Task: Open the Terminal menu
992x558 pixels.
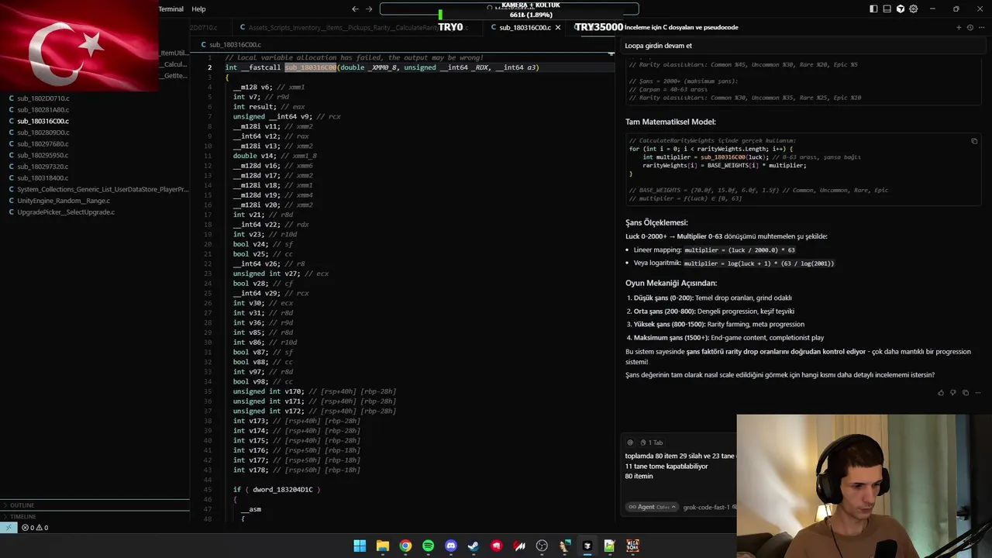Action: tap(170, 9)
